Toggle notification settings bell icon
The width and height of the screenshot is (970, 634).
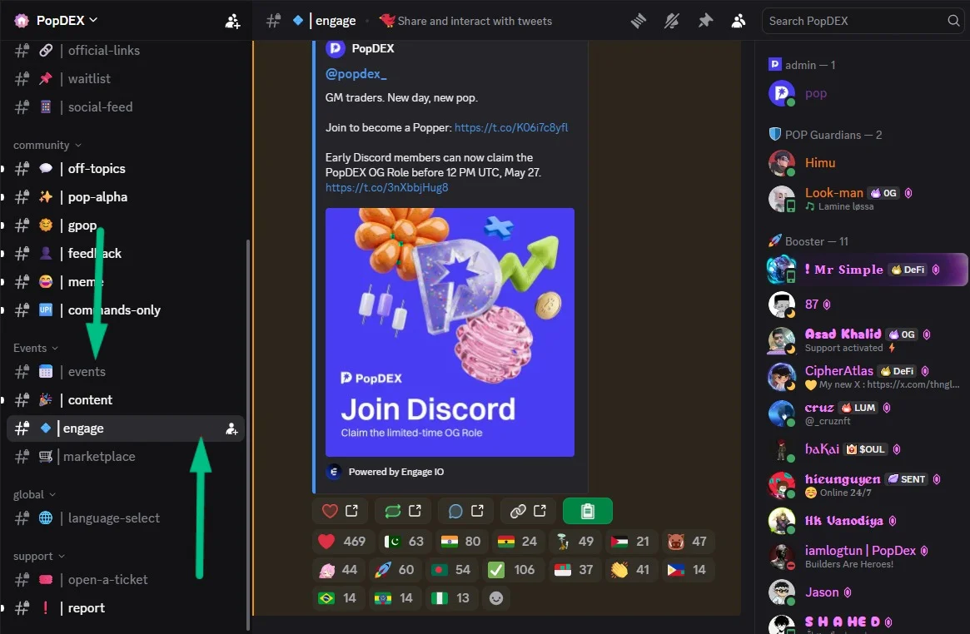(x=672, y=21)
